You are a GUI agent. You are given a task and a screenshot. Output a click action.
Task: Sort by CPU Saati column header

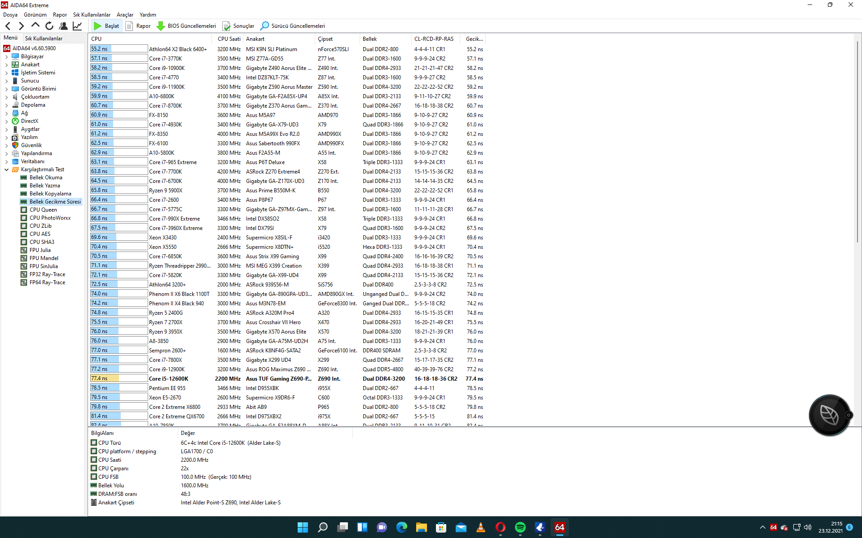(229, 39)
